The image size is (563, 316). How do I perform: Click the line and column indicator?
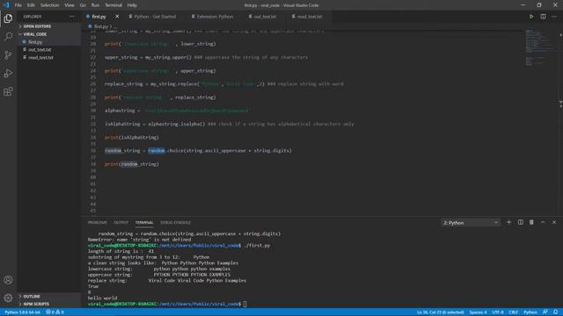(x=440, y=312)
